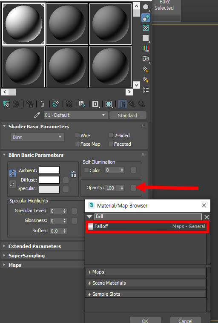Click the Get Material icon
Screen dimensions: 218x323
point(6,104)
